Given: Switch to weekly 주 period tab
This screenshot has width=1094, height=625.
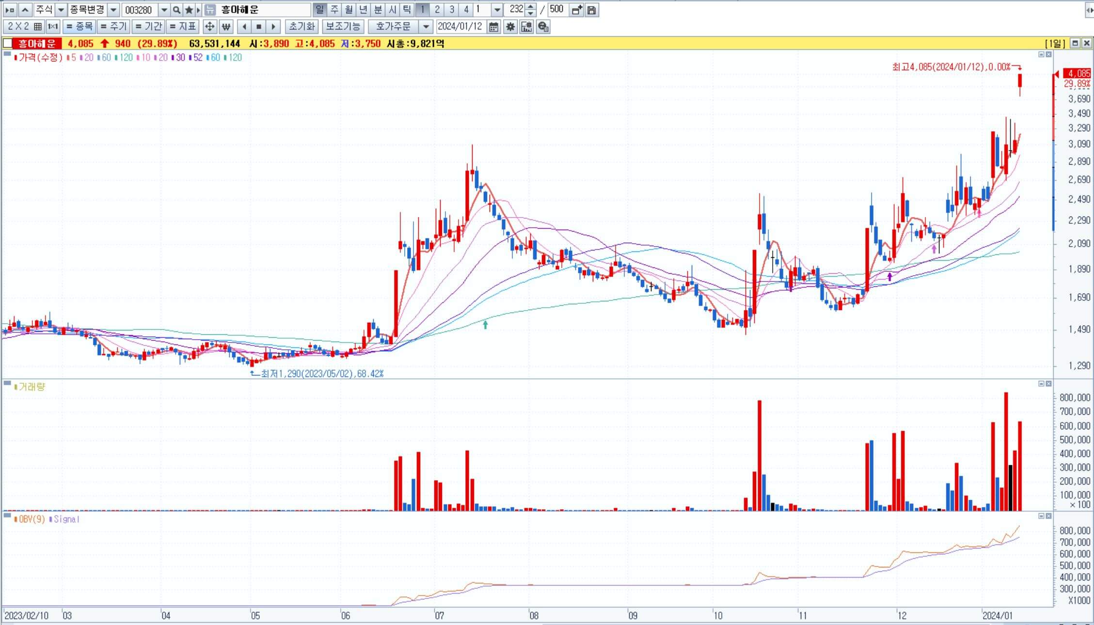Looking at the screenshot, I should (x=334, y=10).
